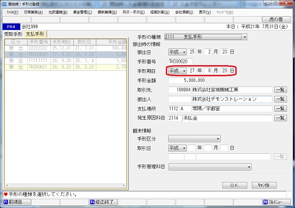295x208 pixels.
Task: Click the F4 修正終了 function key button
Action: click(103, 202)
